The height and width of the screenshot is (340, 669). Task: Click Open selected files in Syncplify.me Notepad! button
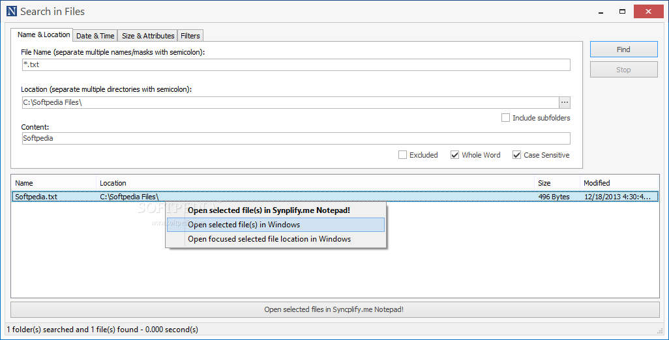(x=334, y=309)
